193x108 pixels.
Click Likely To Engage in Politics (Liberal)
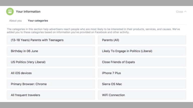pyautogui.click(x=142, y=51)
